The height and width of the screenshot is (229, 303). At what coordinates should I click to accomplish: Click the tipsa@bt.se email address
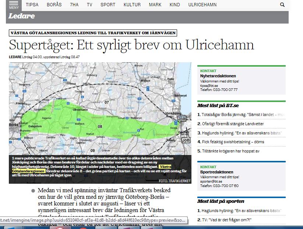click(209, 86)
